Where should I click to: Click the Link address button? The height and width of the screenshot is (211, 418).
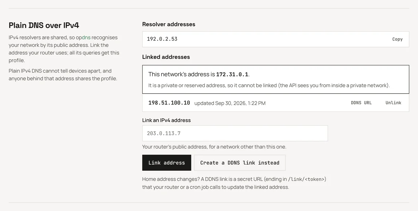(167, 163)
